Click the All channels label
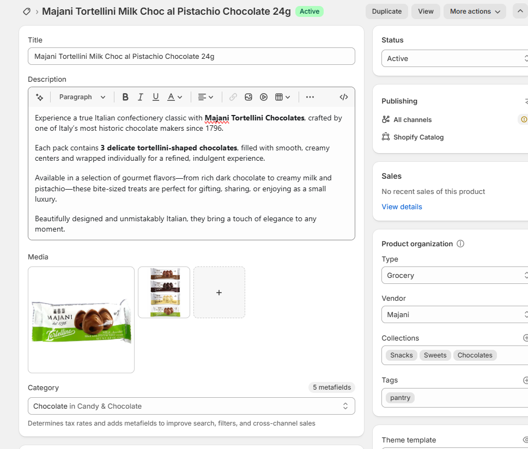Viewport: 528px width, 449px height. [412, 120]
